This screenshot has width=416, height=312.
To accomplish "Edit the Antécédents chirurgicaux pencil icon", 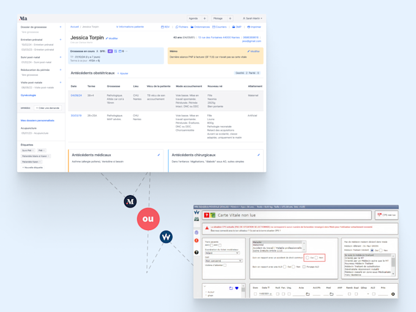I will [259, 155].
